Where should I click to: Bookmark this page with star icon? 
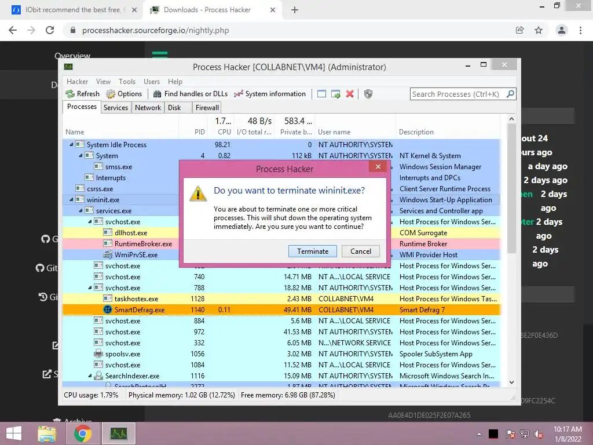pos(539,30)
